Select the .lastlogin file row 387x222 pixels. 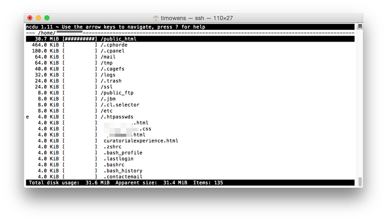pos(190,158)
